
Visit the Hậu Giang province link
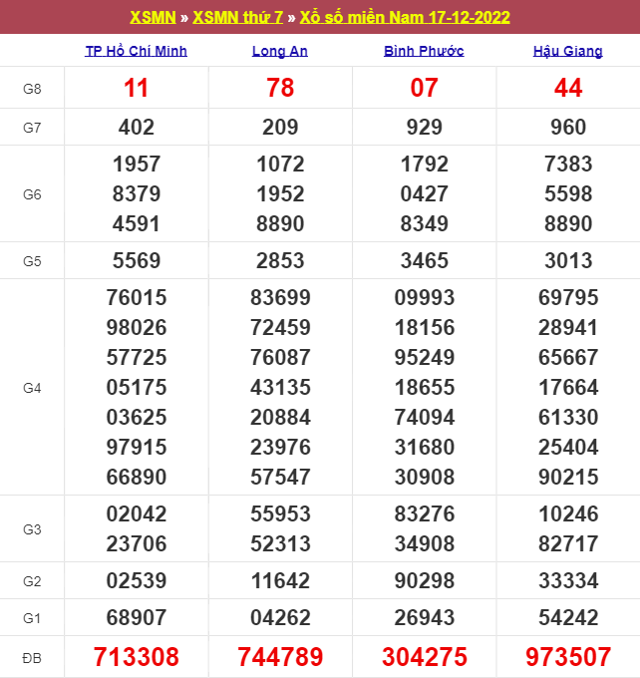coord(567,51)
